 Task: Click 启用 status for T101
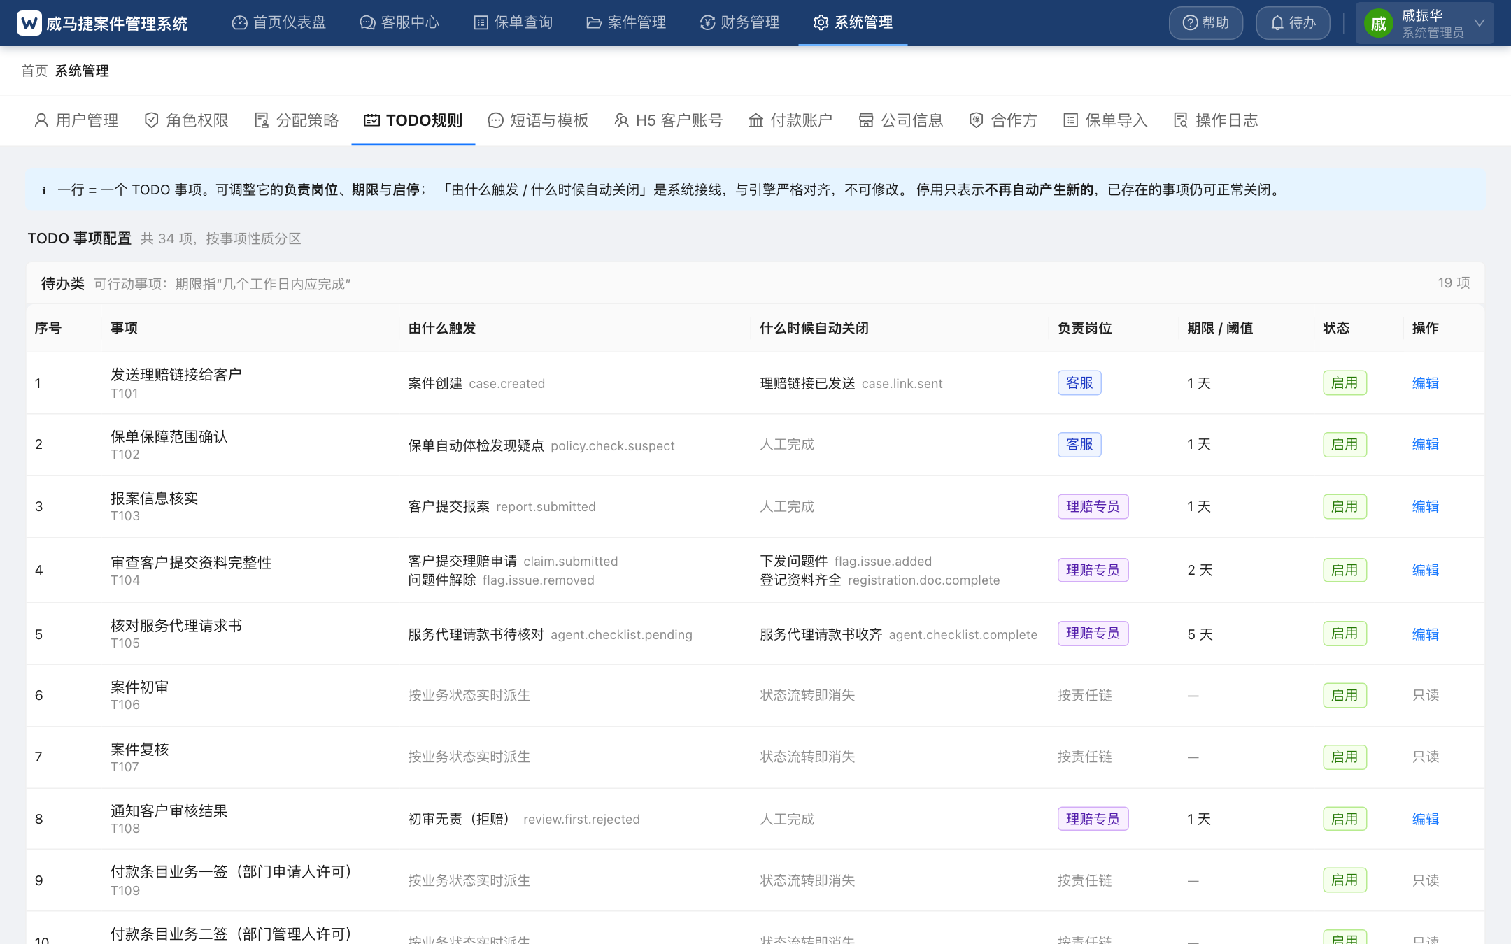click(1345, 383)
